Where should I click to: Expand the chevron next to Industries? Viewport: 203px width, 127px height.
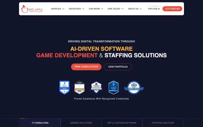pos(83,9)
